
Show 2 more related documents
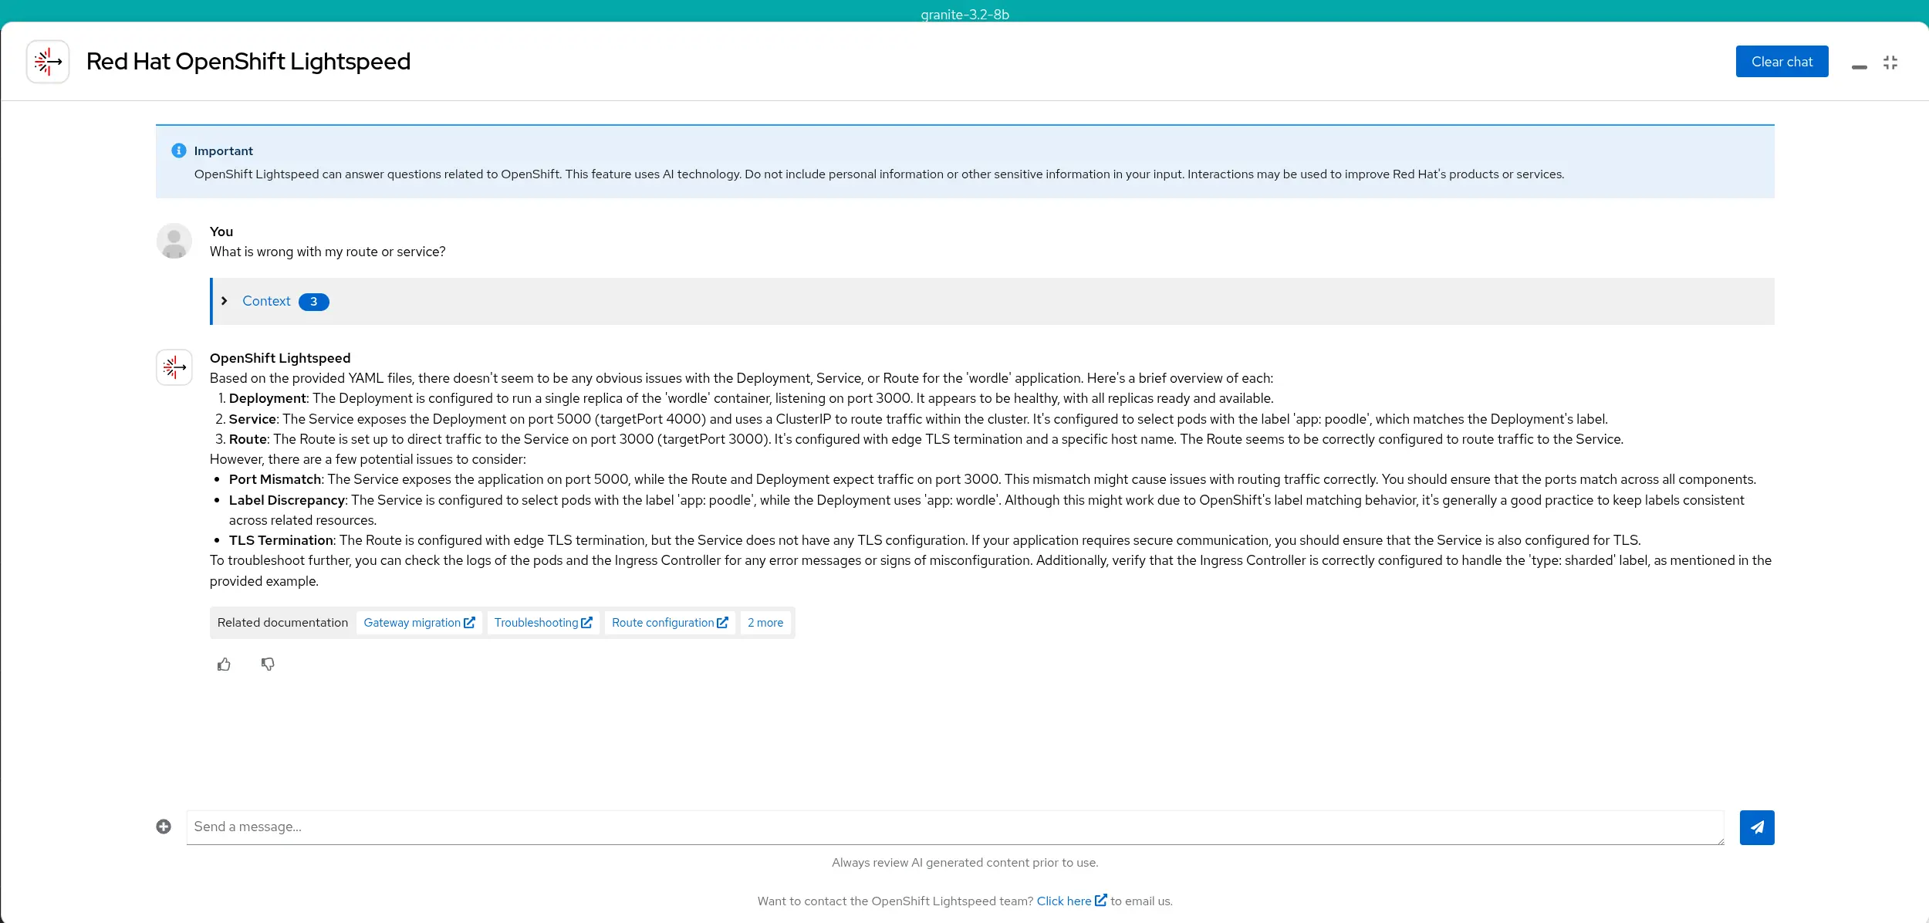(x=765, y=623)
